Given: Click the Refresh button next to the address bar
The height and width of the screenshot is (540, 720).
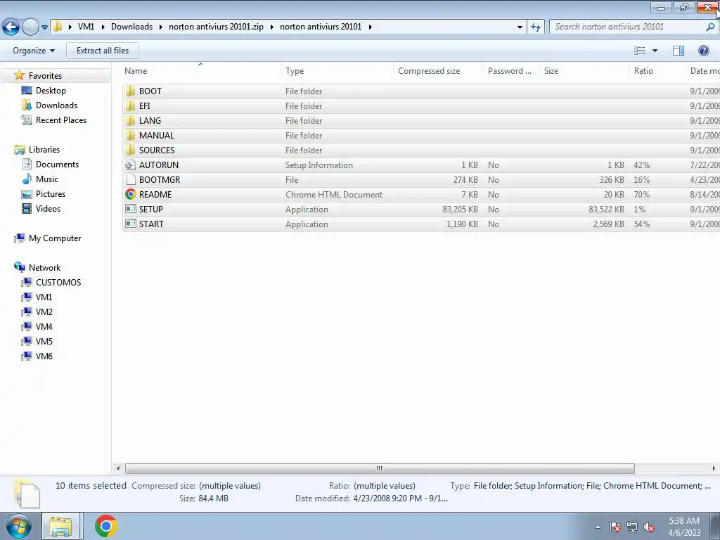Looking at the screenshot, I should [535, 27].
